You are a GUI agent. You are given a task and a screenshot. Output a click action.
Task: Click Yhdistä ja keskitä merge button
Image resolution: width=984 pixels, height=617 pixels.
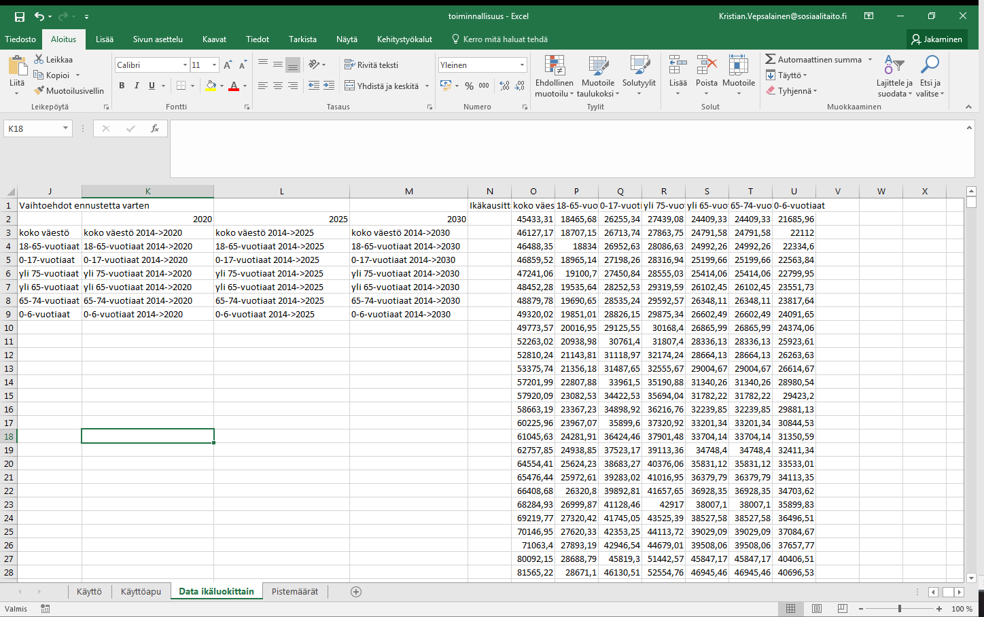point(382,86)
